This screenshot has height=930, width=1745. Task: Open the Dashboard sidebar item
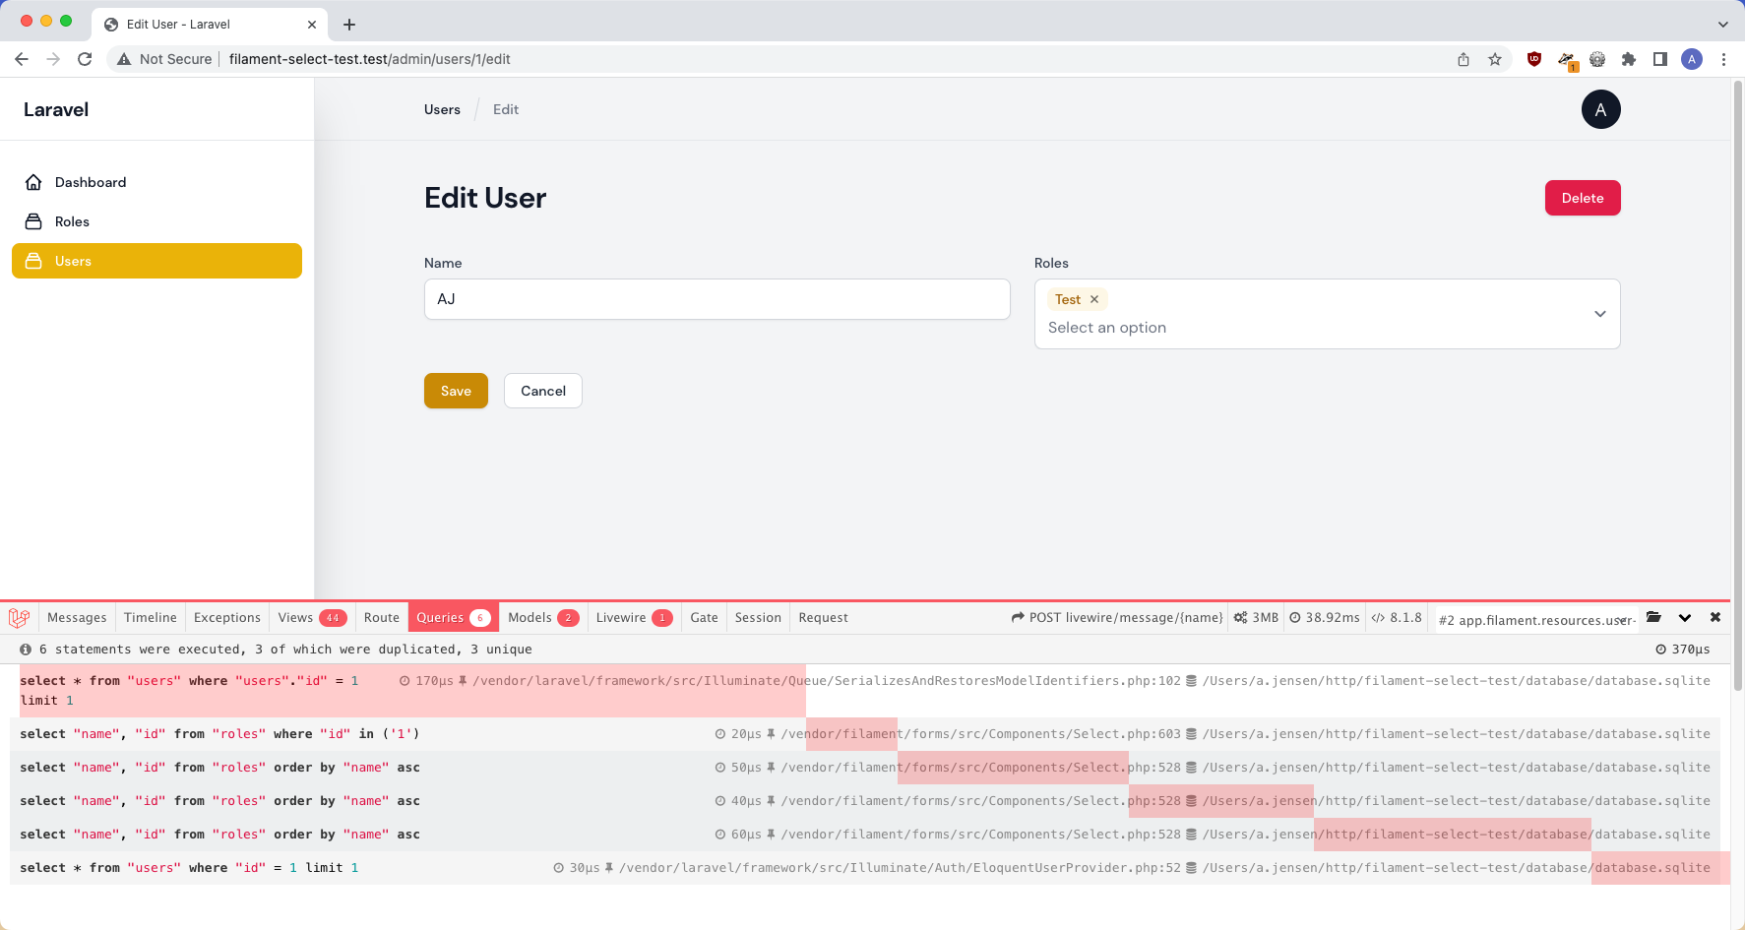tap(156, 182)
